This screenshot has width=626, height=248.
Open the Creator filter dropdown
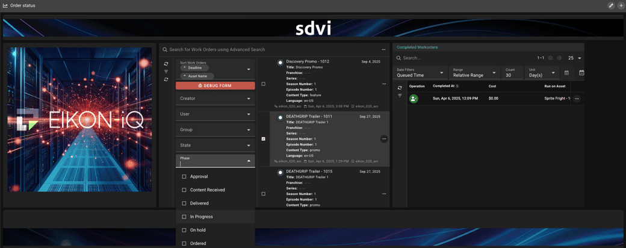pyautogui.click(x=215, y=98)
